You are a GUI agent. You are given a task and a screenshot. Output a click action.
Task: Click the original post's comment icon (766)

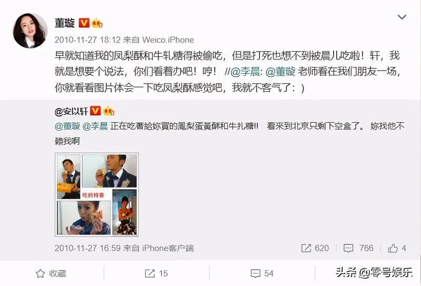coord(358,248)
